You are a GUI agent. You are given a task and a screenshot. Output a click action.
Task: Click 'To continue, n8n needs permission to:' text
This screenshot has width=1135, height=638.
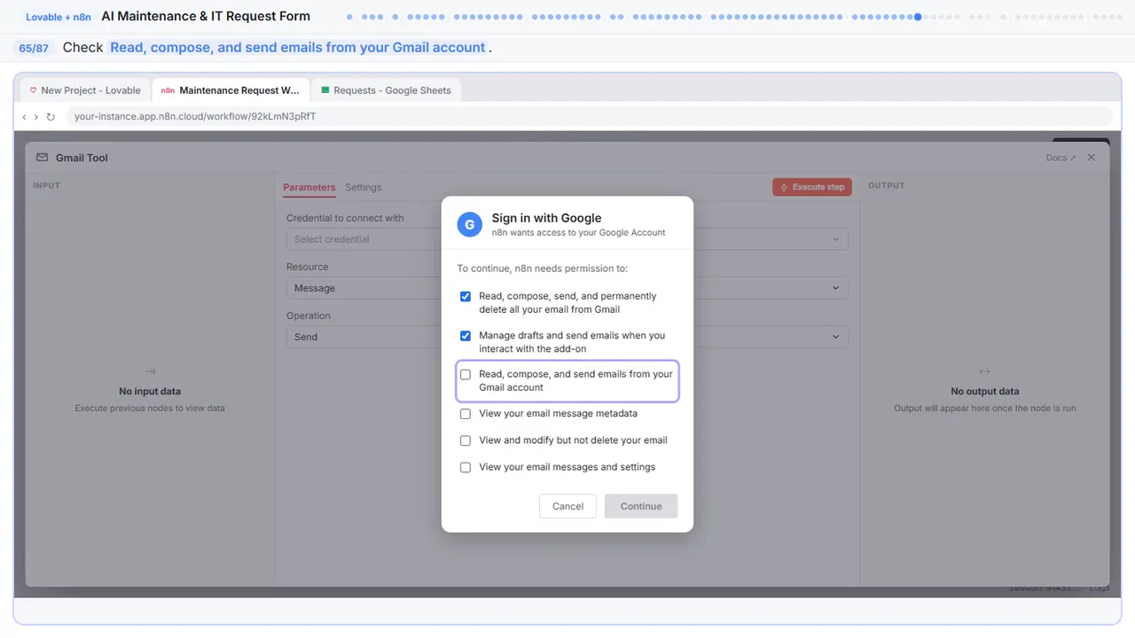pos(543,268)
